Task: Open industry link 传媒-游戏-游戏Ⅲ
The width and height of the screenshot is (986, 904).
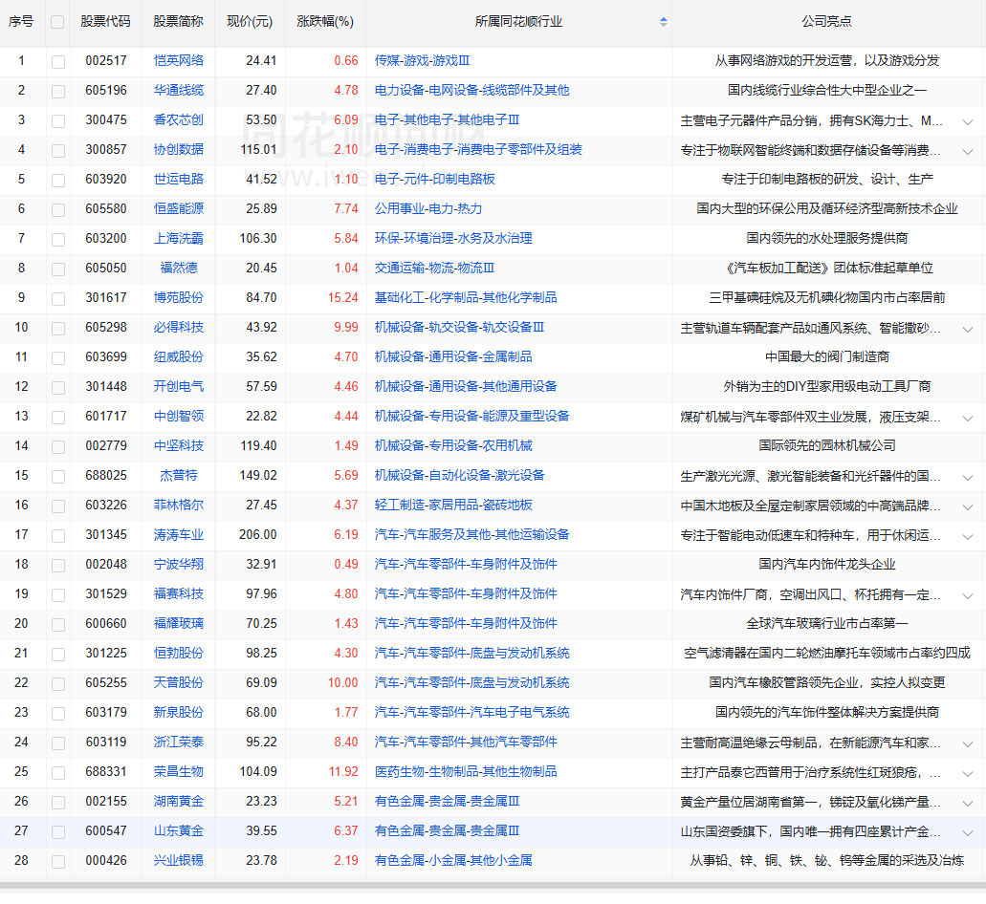Action: 422,61
